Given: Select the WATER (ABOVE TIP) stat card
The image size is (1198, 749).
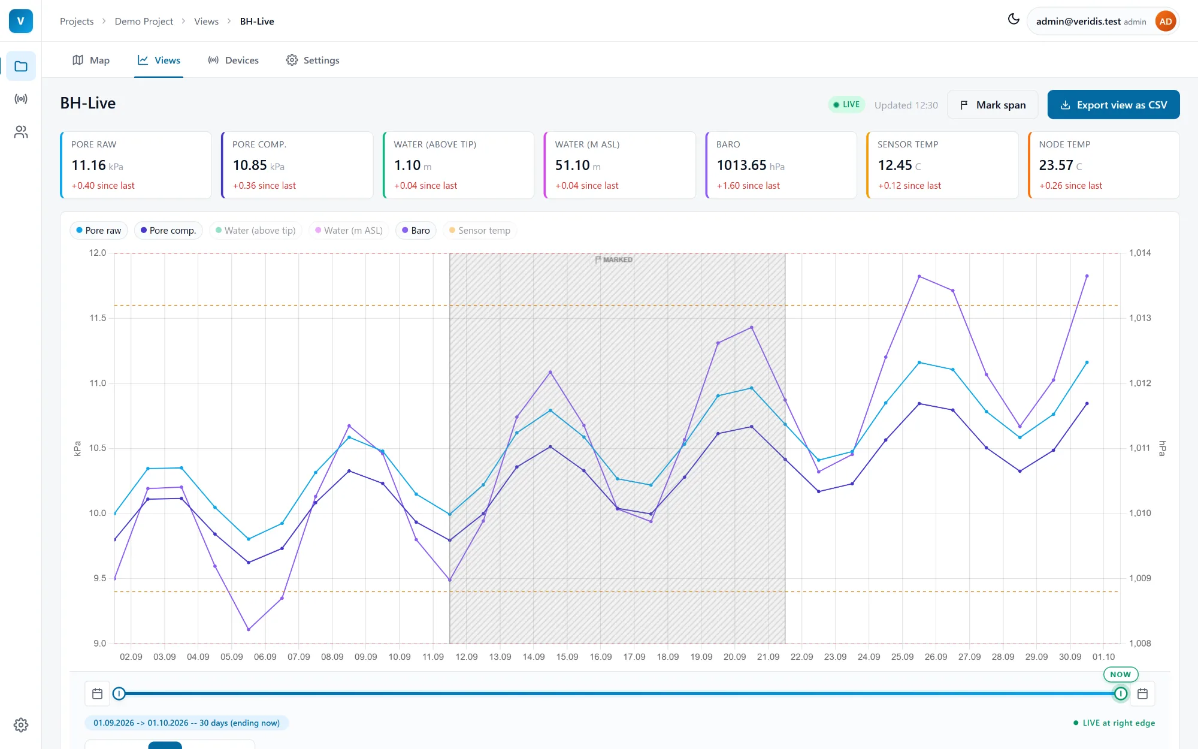Looking at the screenshot, I should [x=458, y=165].
